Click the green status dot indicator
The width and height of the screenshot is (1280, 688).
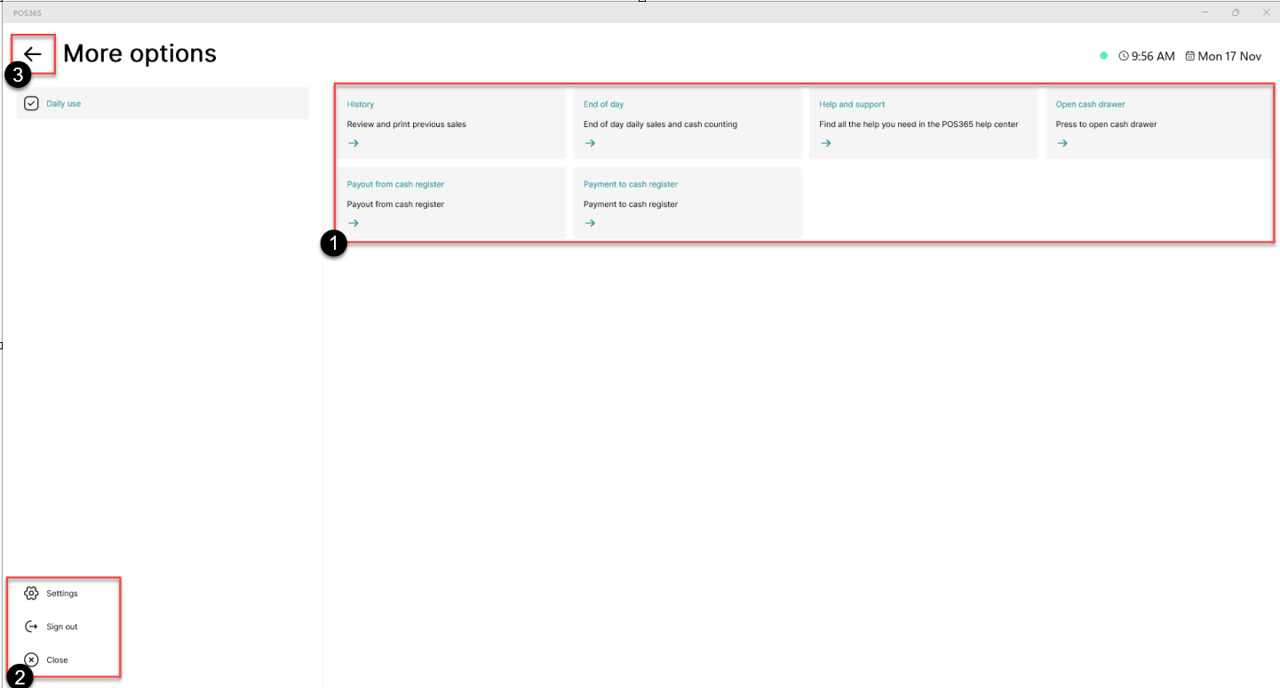coord(1103,55)
